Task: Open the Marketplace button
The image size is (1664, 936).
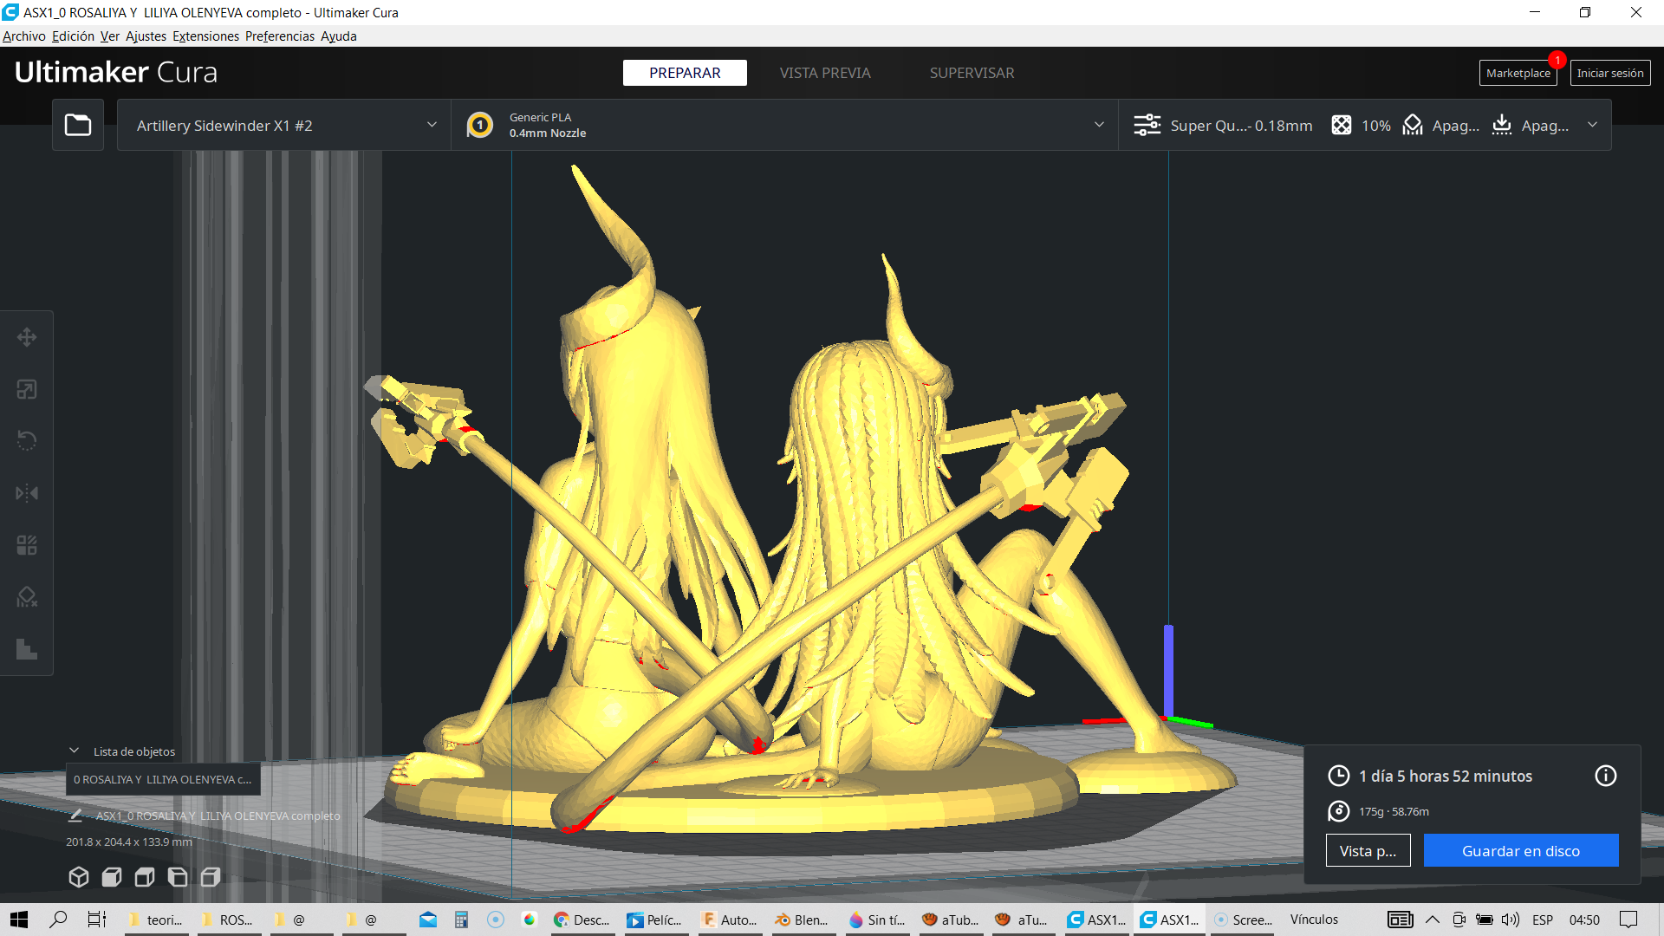Action: (x=1518, y=73)
